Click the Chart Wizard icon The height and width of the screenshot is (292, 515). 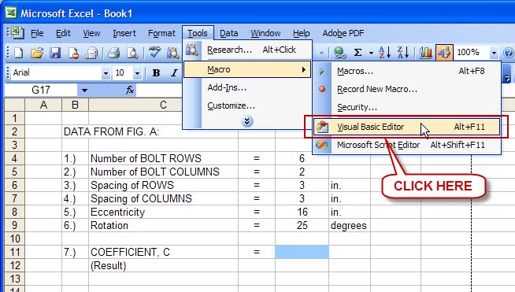pos(426,53)
